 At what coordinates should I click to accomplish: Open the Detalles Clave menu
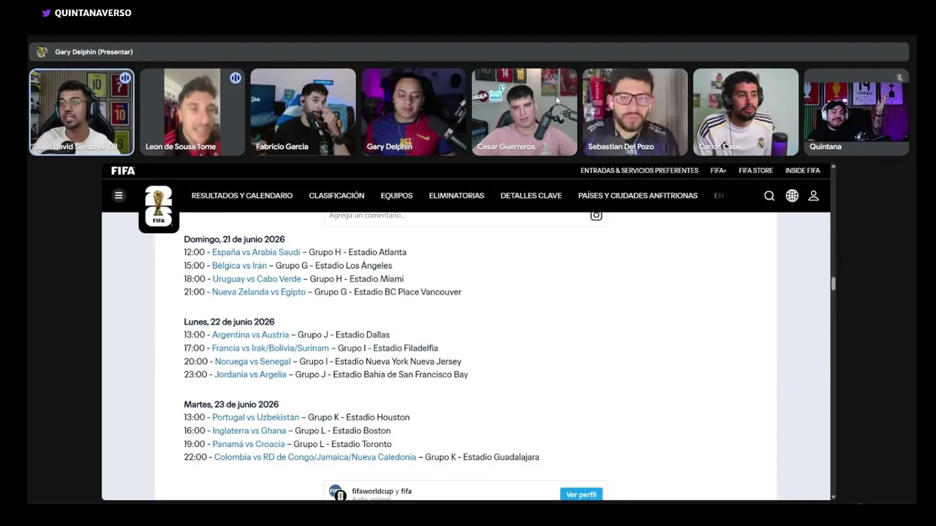pos(531,196)
